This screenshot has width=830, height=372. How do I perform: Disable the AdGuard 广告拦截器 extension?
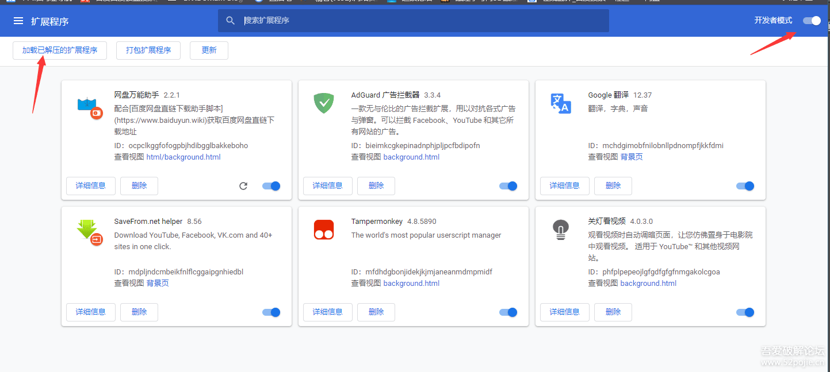[508, 186]
